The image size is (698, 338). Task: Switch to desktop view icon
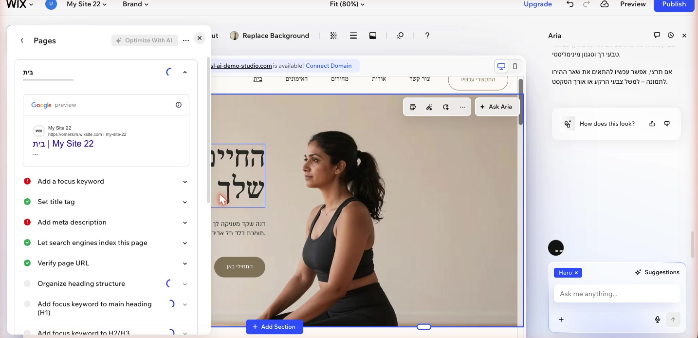(x=501, y=66)
